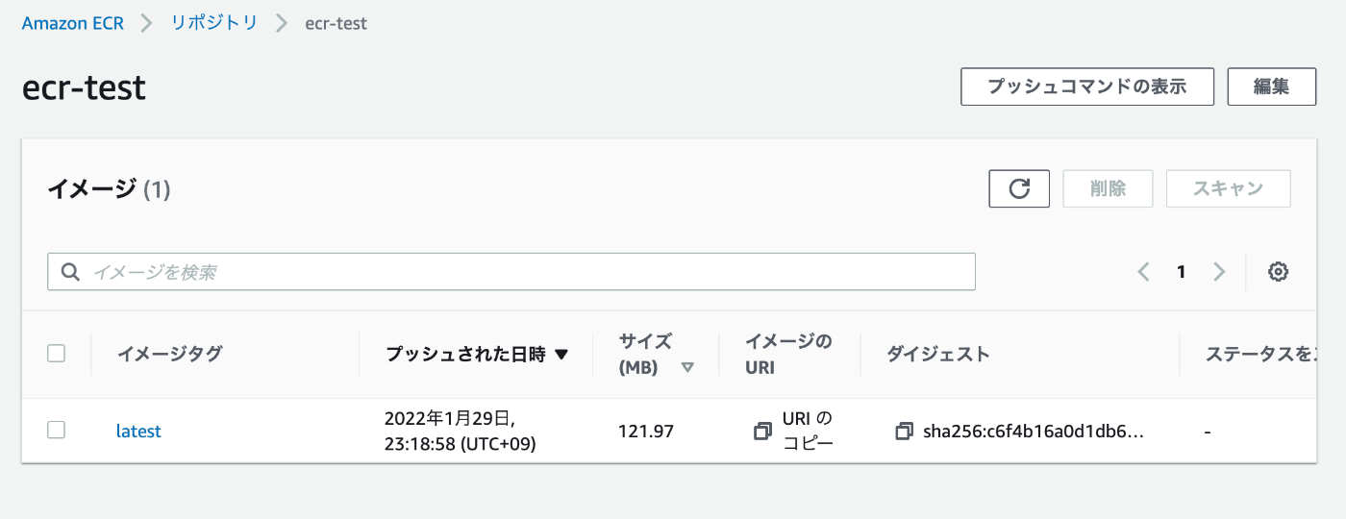
Task: Sort by プッシュされた日時 descending arrow
Action: (561, 355)
